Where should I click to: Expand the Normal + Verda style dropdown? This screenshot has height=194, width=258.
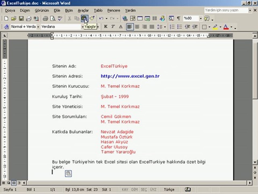pos(38,27)
